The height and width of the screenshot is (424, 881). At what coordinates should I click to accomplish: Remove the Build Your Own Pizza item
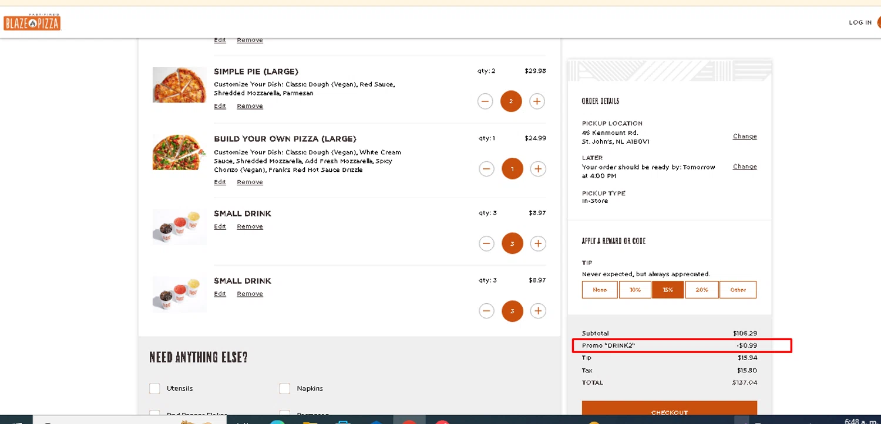coord(250,182)
